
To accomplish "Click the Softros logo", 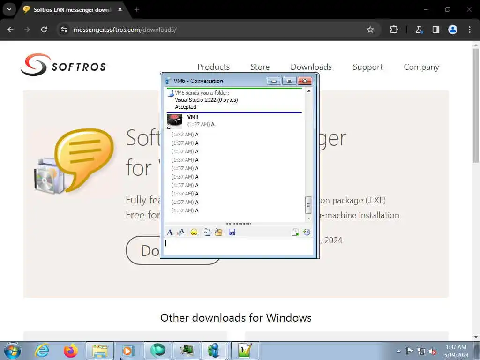I will [x=63, y=65].
